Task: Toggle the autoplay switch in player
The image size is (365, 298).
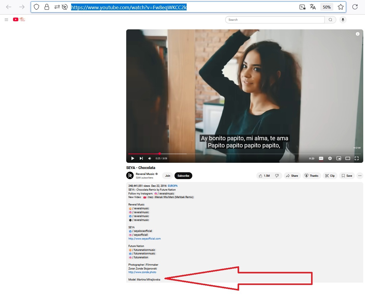Action: click(312, 158)
